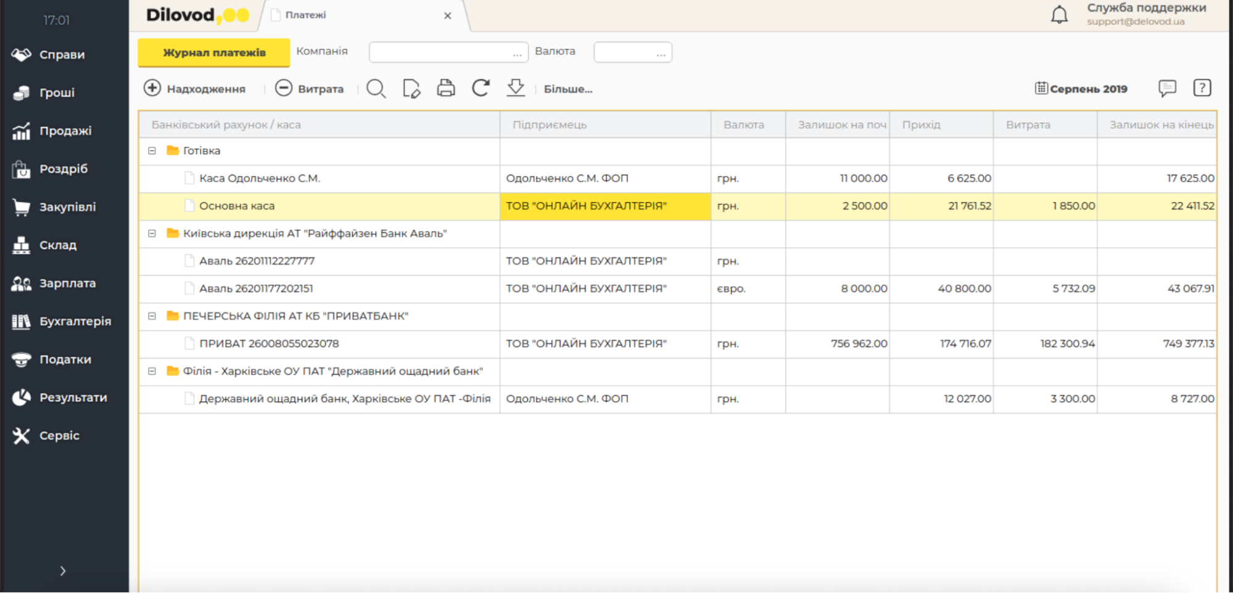Select the Основна каса row
Viewport: 1233px width, 593px height.
pyautogui.click(x=677, y=207)
